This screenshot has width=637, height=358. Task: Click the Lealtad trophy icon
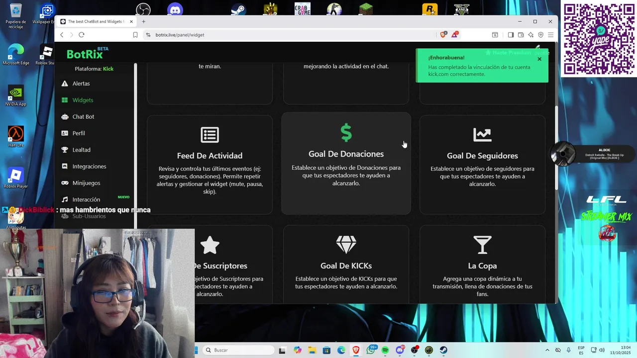[x=65, y=150]
